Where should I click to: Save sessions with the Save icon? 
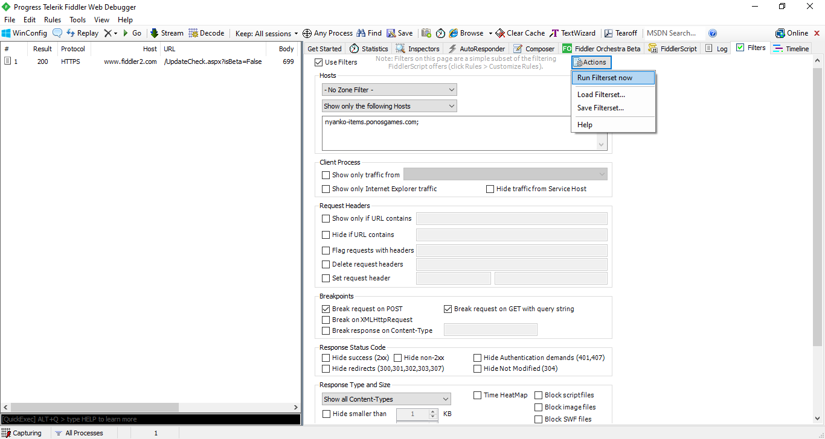400,33
